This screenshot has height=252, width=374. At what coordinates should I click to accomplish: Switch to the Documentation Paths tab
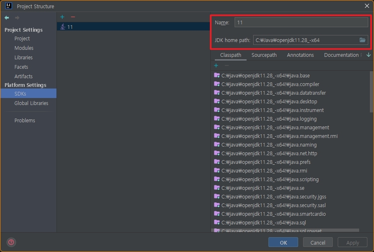[343, 55]
